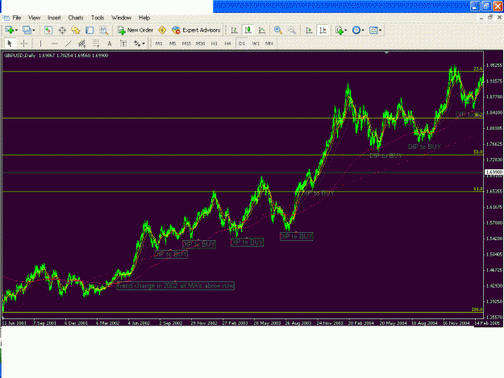Viewport: 504px width, 378px height.
Task: Select the text label T tool
Action: click(x=123, y=44)
